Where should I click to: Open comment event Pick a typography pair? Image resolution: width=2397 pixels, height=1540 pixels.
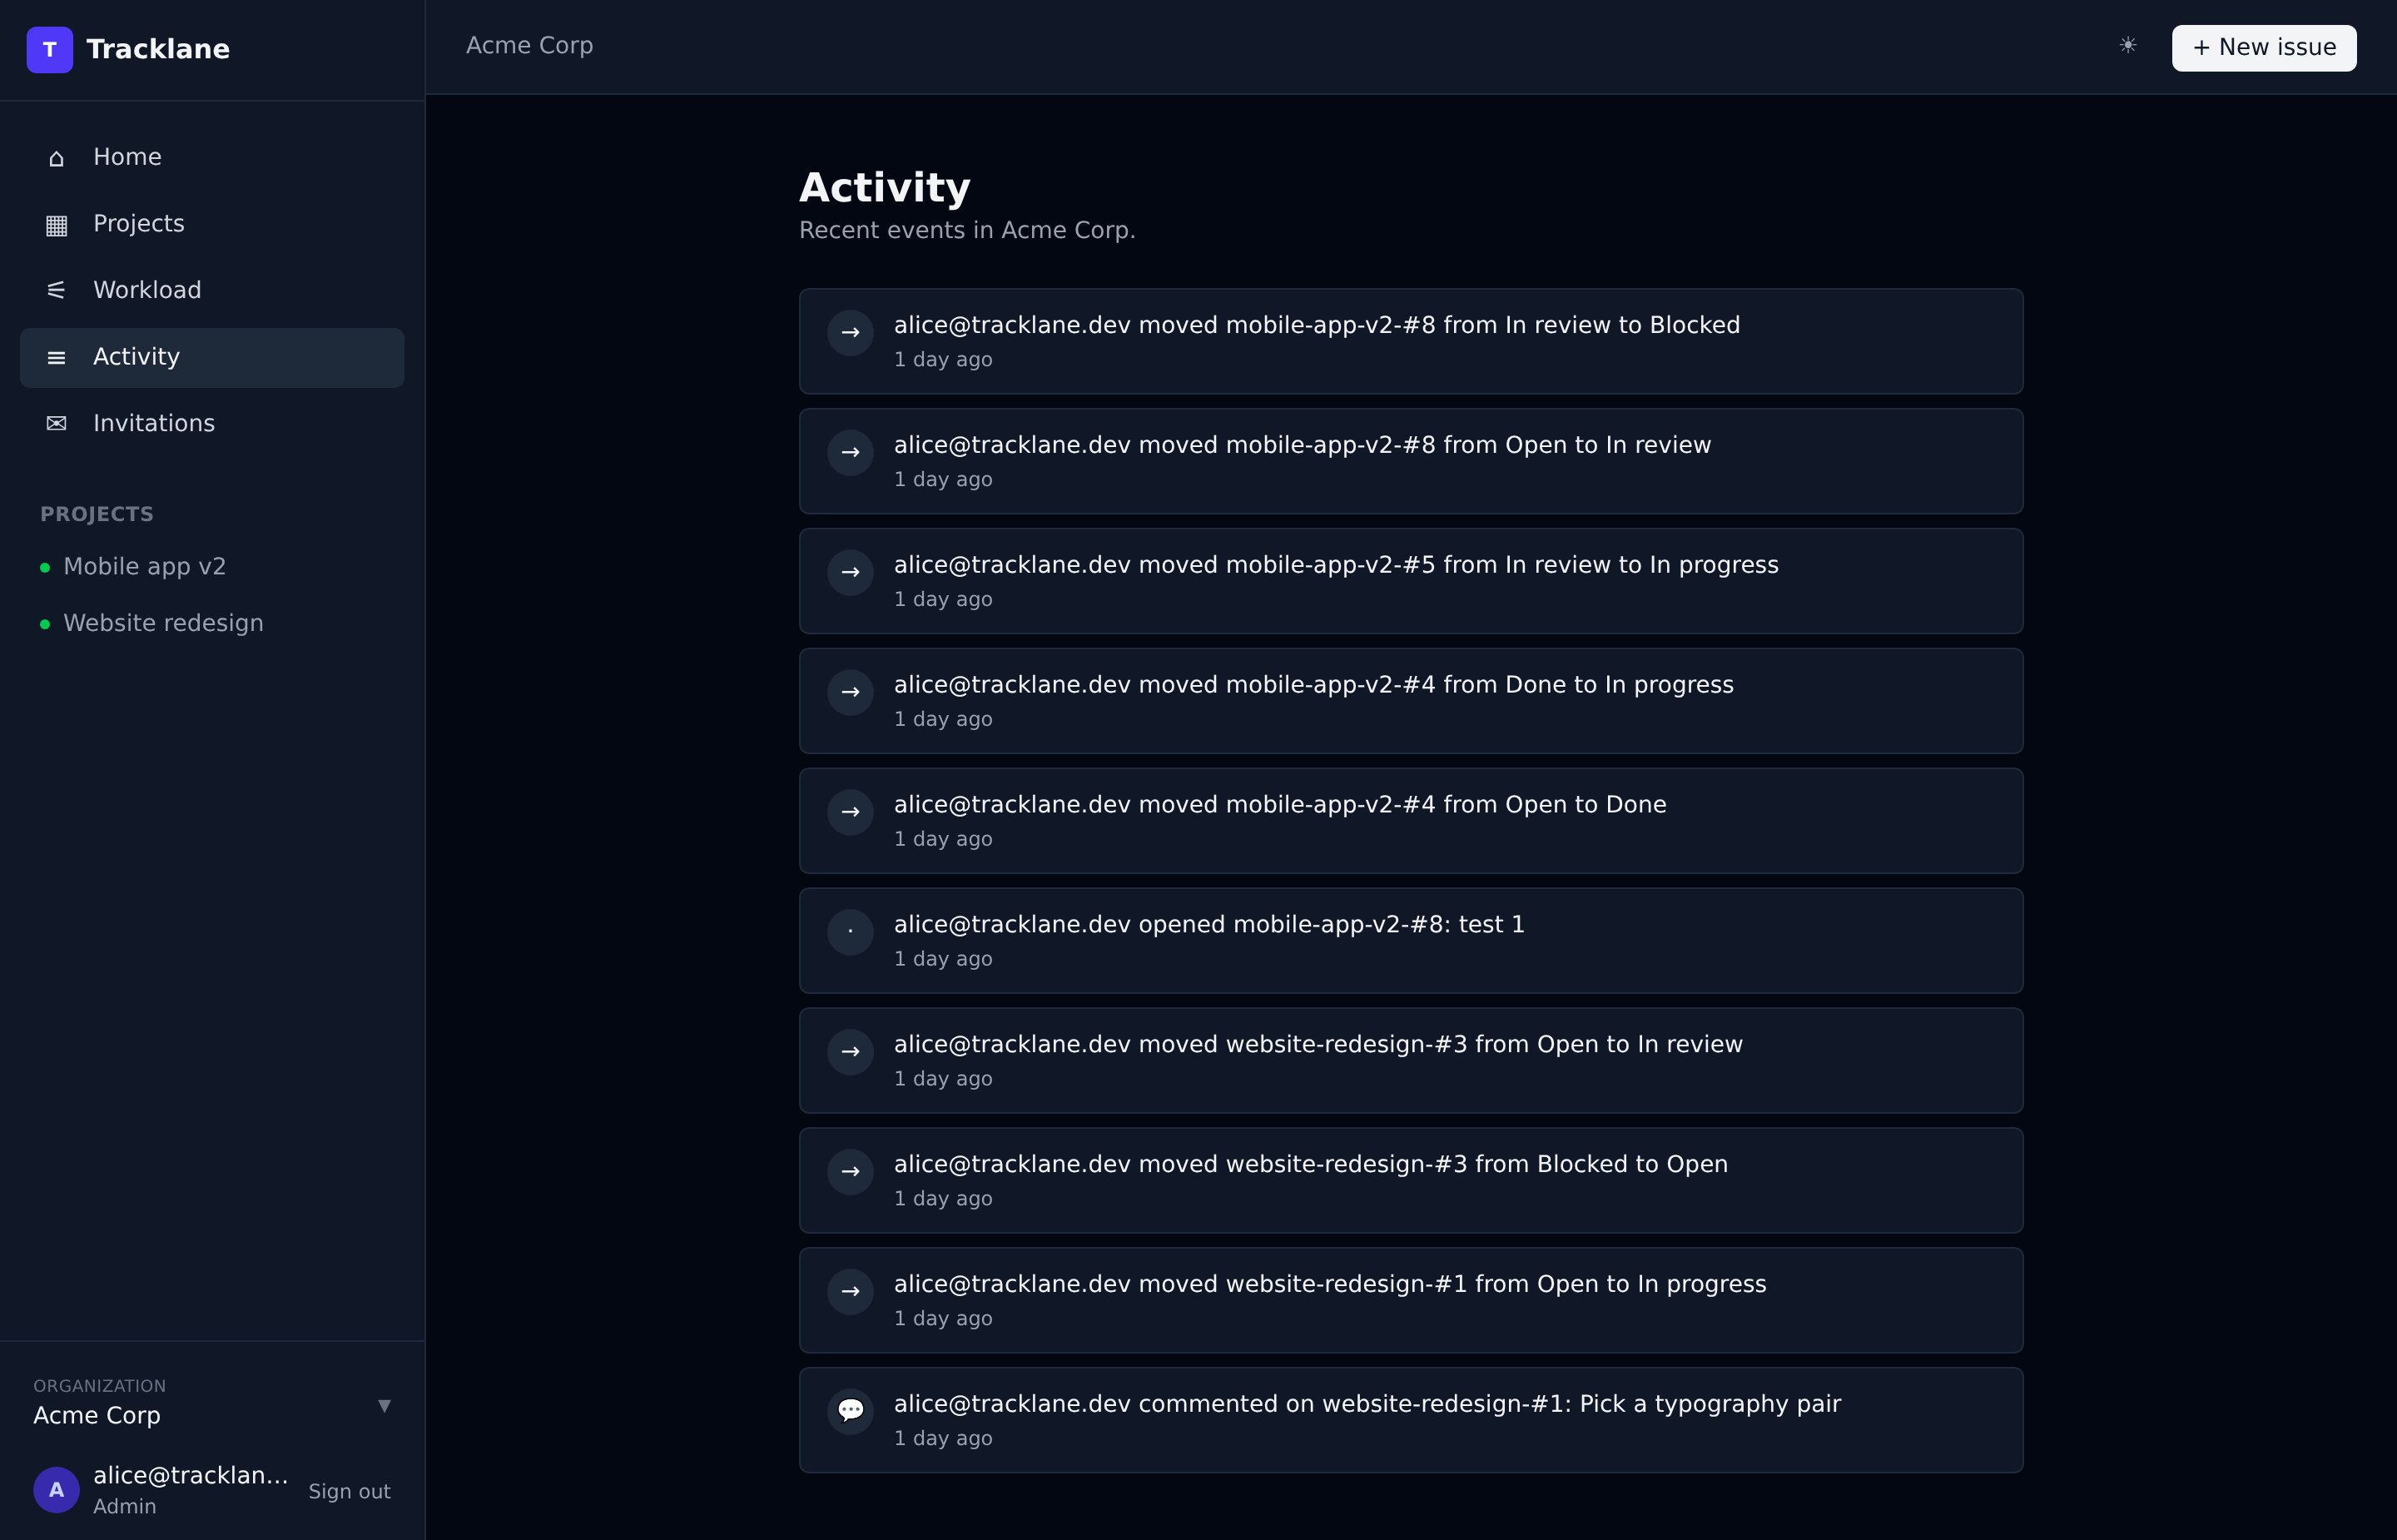point(1412,1421)
